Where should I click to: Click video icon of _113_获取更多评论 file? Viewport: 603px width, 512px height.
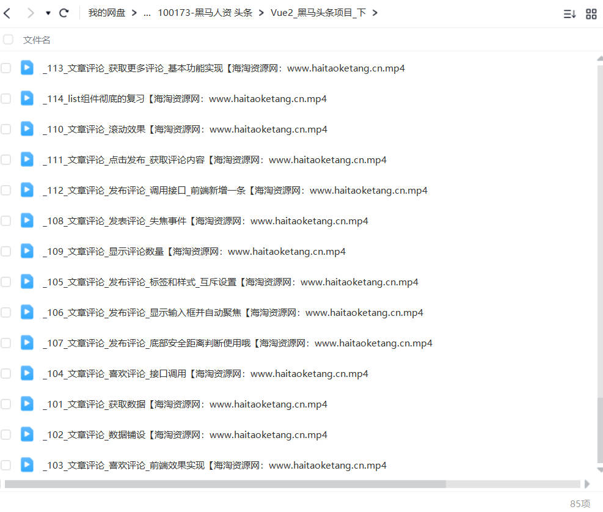(x=27, y=68)
